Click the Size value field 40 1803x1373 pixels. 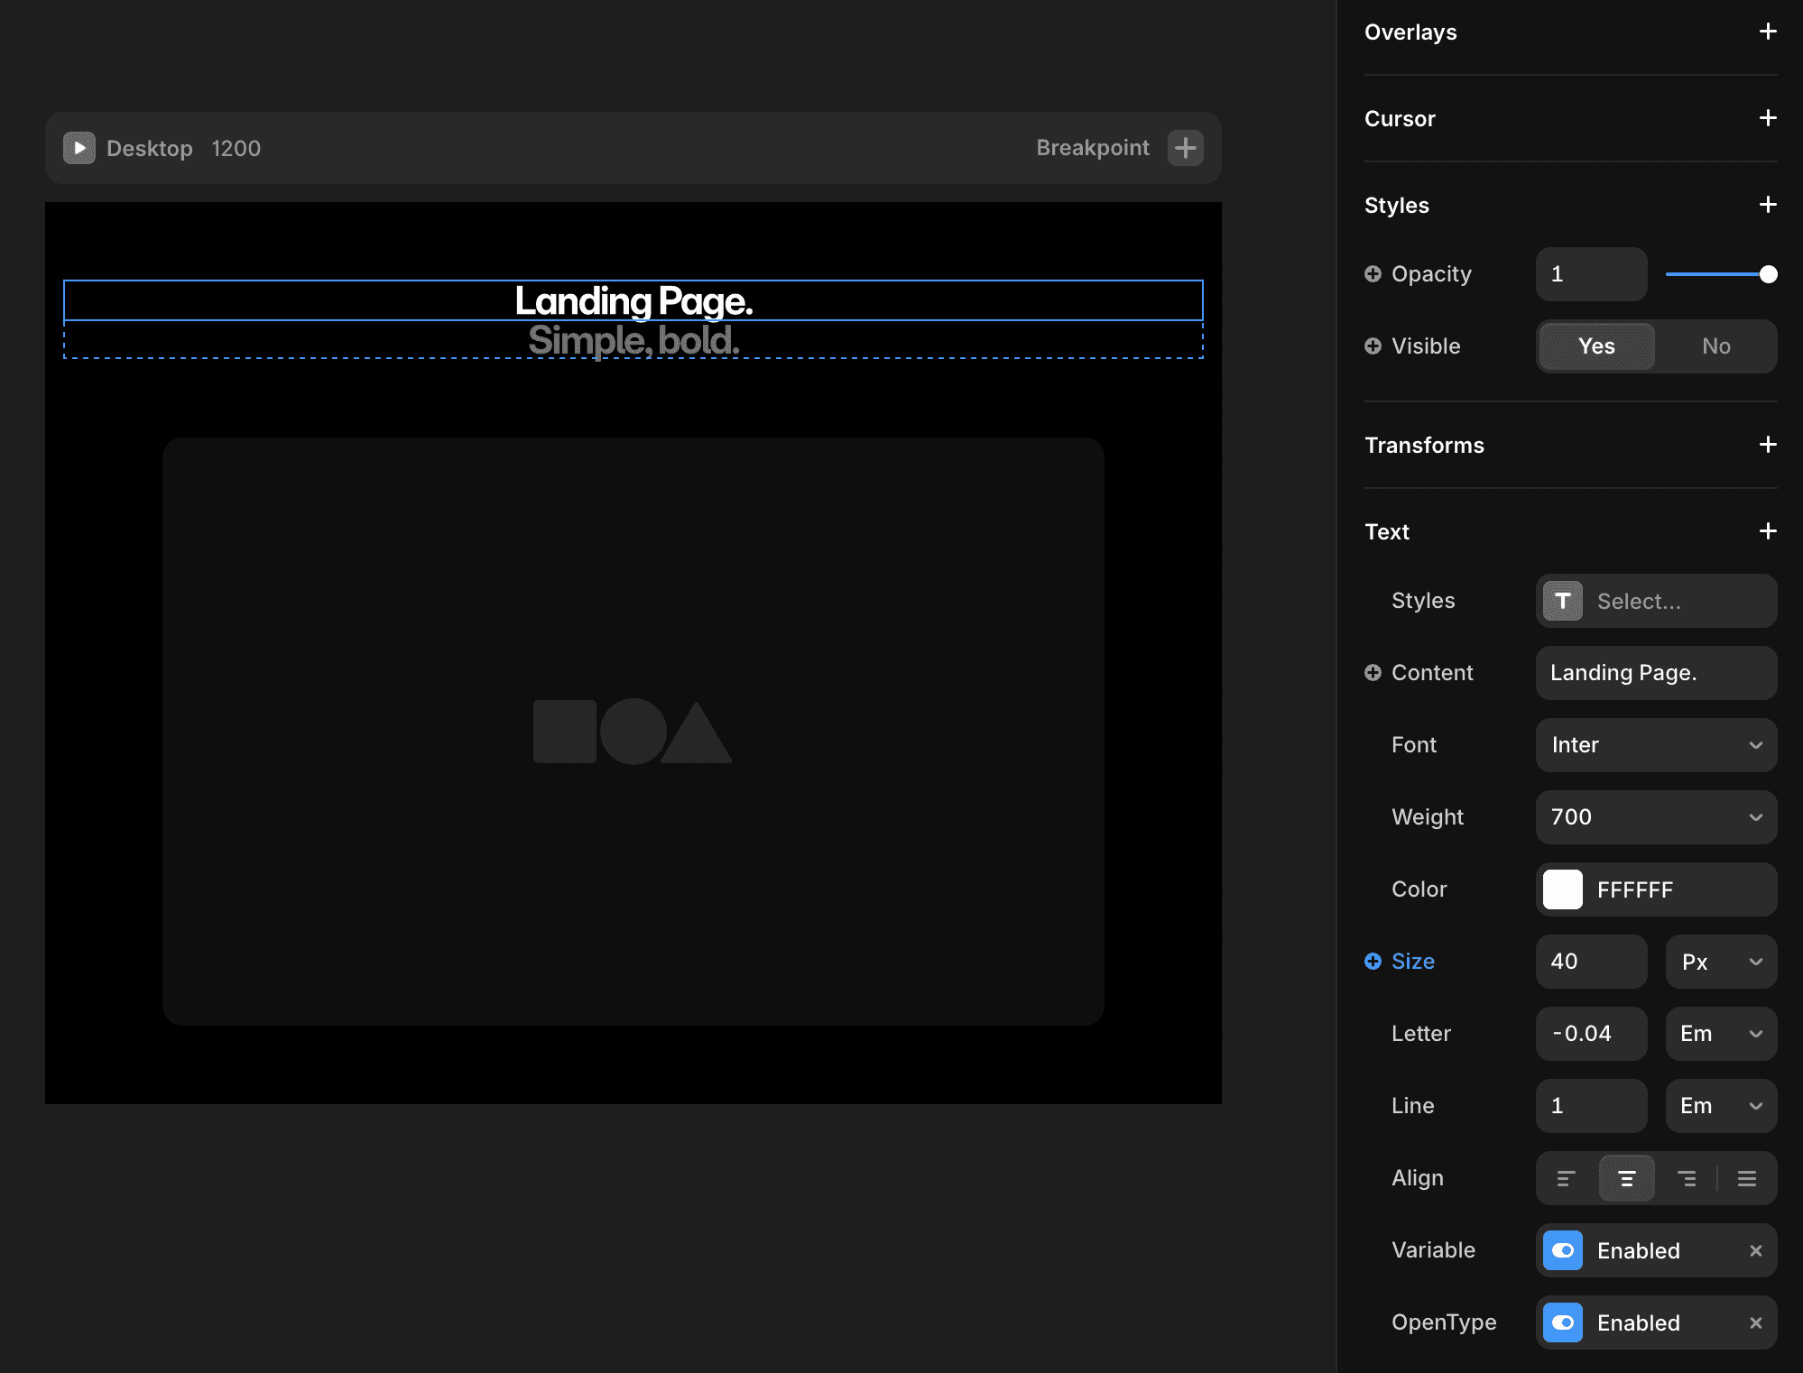[1591, 962]
